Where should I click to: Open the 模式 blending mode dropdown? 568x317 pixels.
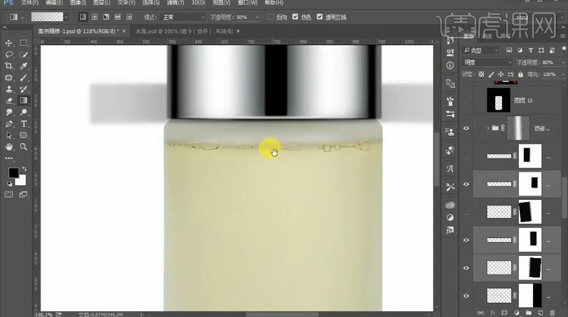click(184, 17)
